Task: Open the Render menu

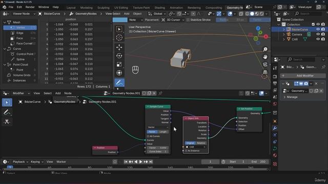Action: [30, 7]
